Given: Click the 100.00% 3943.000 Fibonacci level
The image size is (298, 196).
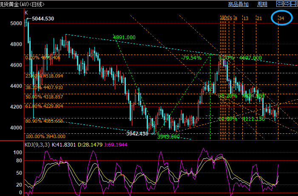Looking at the screenshot, I should tap(45, 136).
